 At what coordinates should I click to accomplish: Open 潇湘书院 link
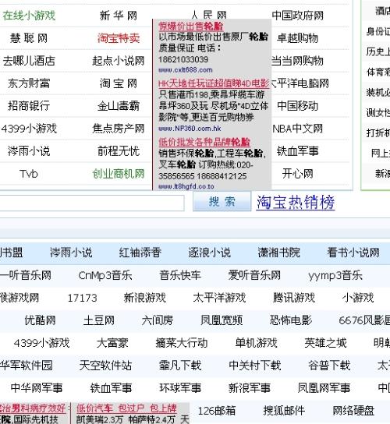[278, 253]
